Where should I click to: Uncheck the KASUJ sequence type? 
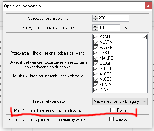click(96, 37)
